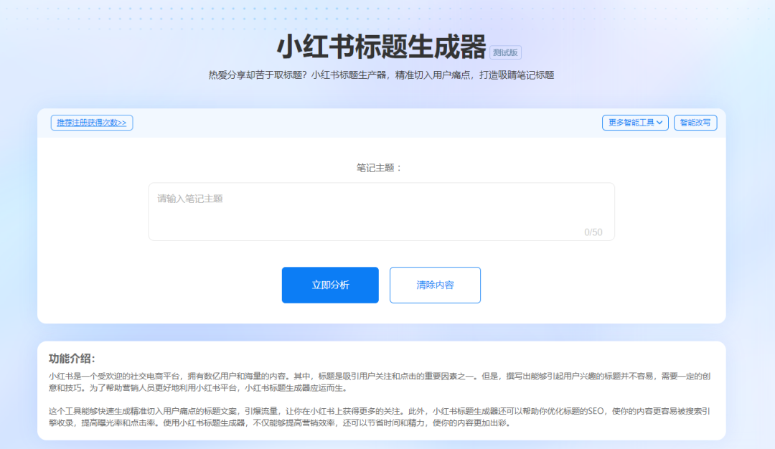
Task: Click the blue 立即分析 primary action
Action: point(329,285)
